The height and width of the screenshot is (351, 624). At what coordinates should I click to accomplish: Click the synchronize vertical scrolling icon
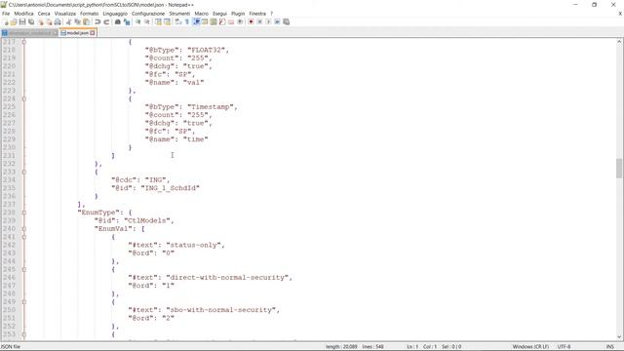158,21
